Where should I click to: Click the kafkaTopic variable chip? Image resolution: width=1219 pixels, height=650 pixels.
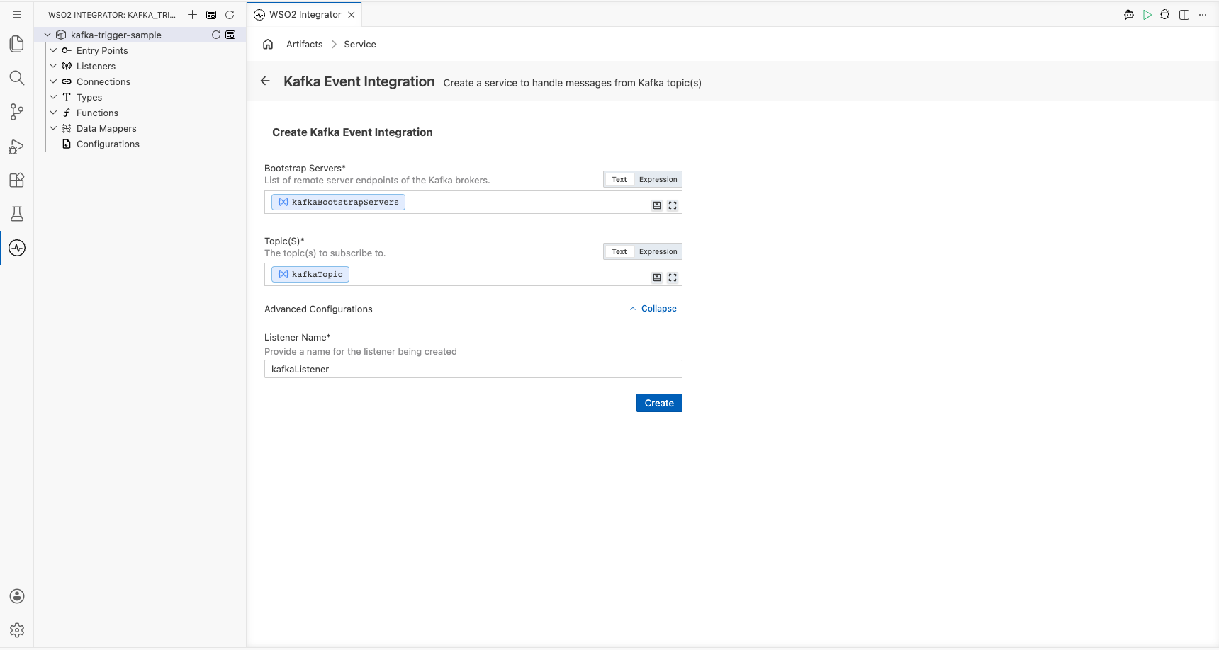point(310,275)
